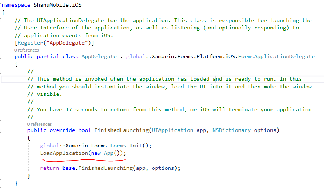This screenshot has height=189, width=324.
Task: Click app argument in the return statement
Action: [x=140, y=169]
